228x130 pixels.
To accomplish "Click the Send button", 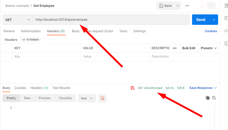I will pos(201,20).
